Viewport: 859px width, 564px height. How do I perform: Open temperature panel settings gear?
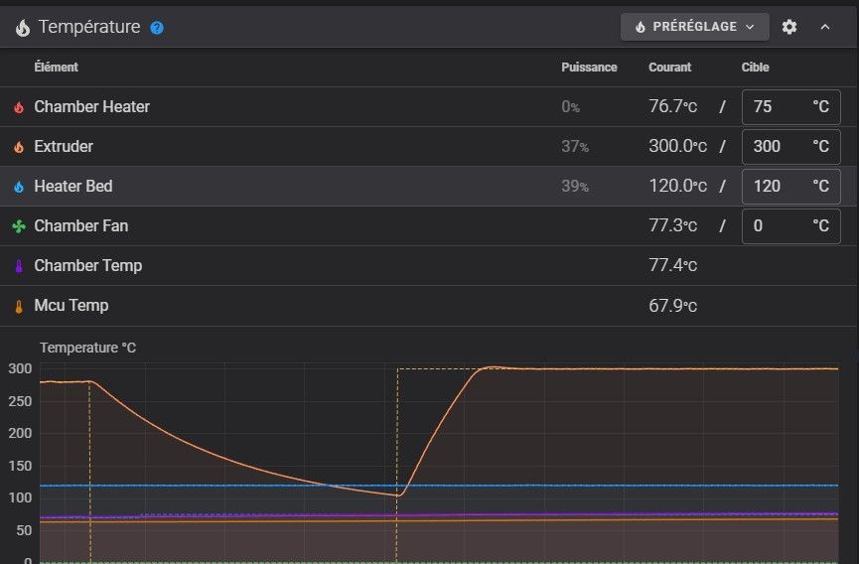click(789, 27)
